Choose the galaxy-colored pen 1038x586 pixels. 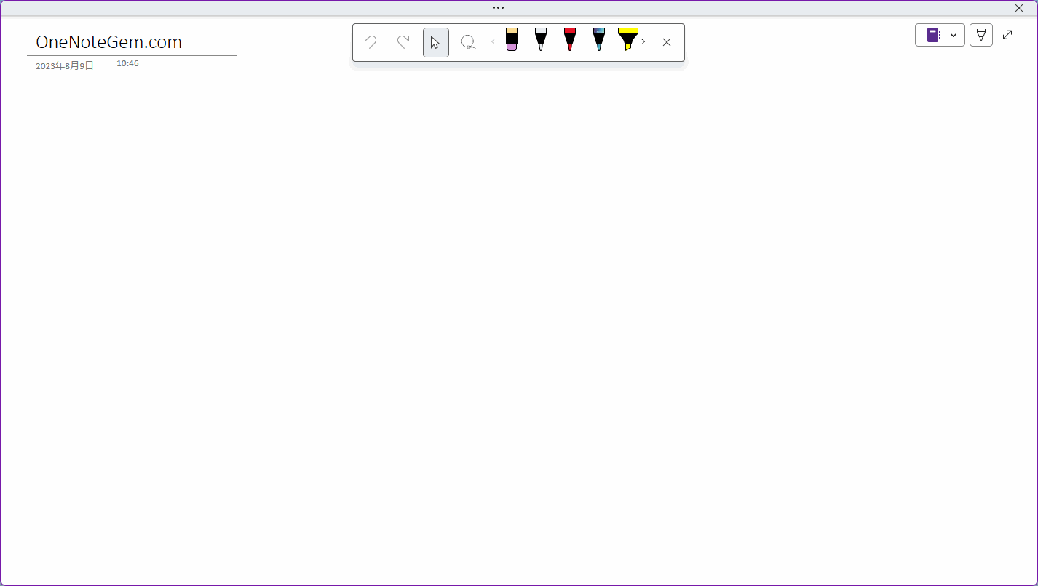coord(599,40)
